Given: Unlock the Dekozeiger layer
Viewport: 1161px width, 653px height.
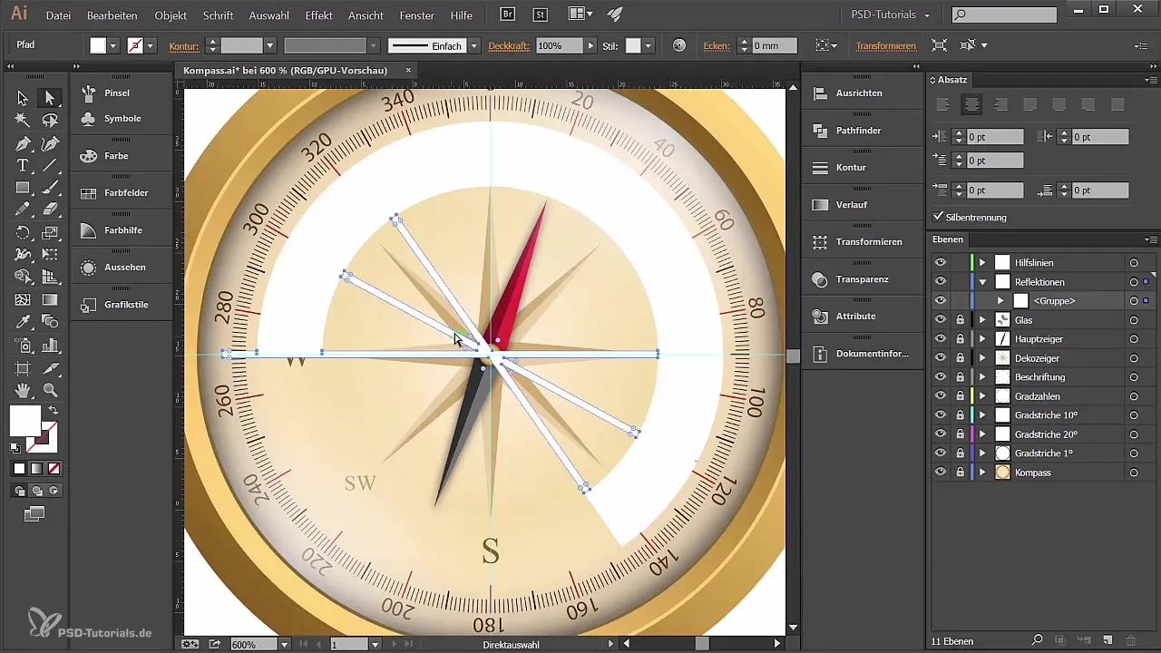Looking at the screenshot, I should pyautogui.click(x=961, y=357).
